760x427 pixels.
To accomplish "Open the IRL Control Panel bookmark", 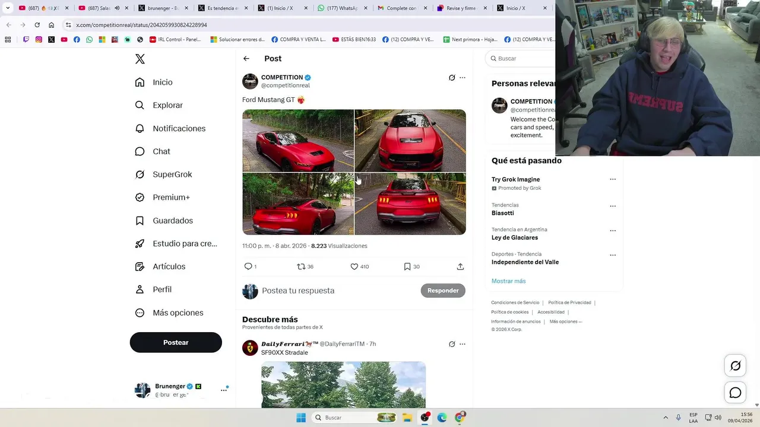I will [175, 40].
